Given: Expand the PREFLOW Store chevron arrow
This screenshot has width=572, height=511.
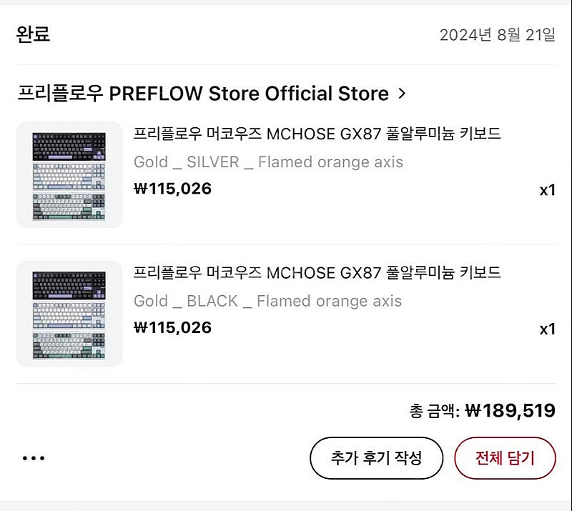Looking at the screenshot, I should click(402, 94).
